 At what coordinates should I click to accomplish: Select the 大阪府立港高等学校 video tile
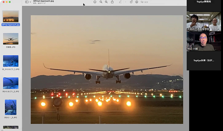(204, 22)
